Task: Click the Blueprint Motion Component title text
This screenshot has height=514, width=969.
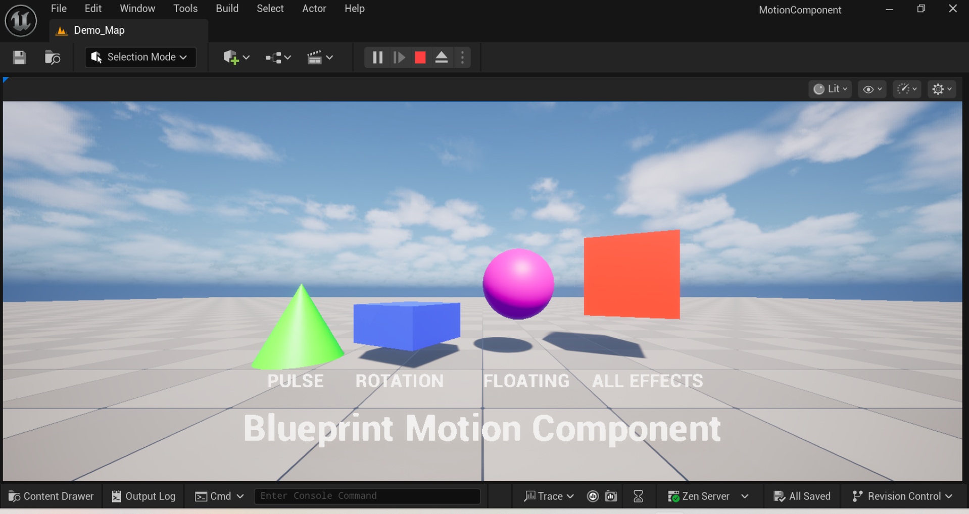Action: click(482, 429)
